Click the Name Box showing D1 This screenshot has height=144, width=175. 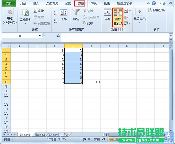[20, 36]
